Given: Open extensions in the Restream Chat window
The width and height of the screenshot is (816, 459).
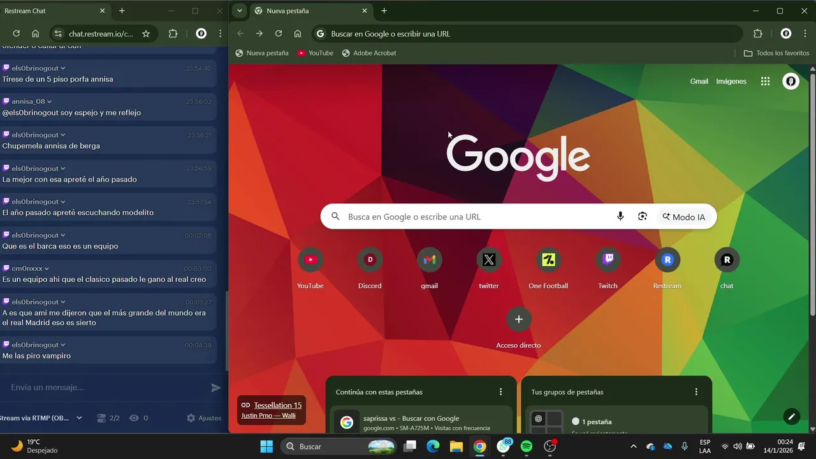Looking at the screenshot, I should click(173, 34).
